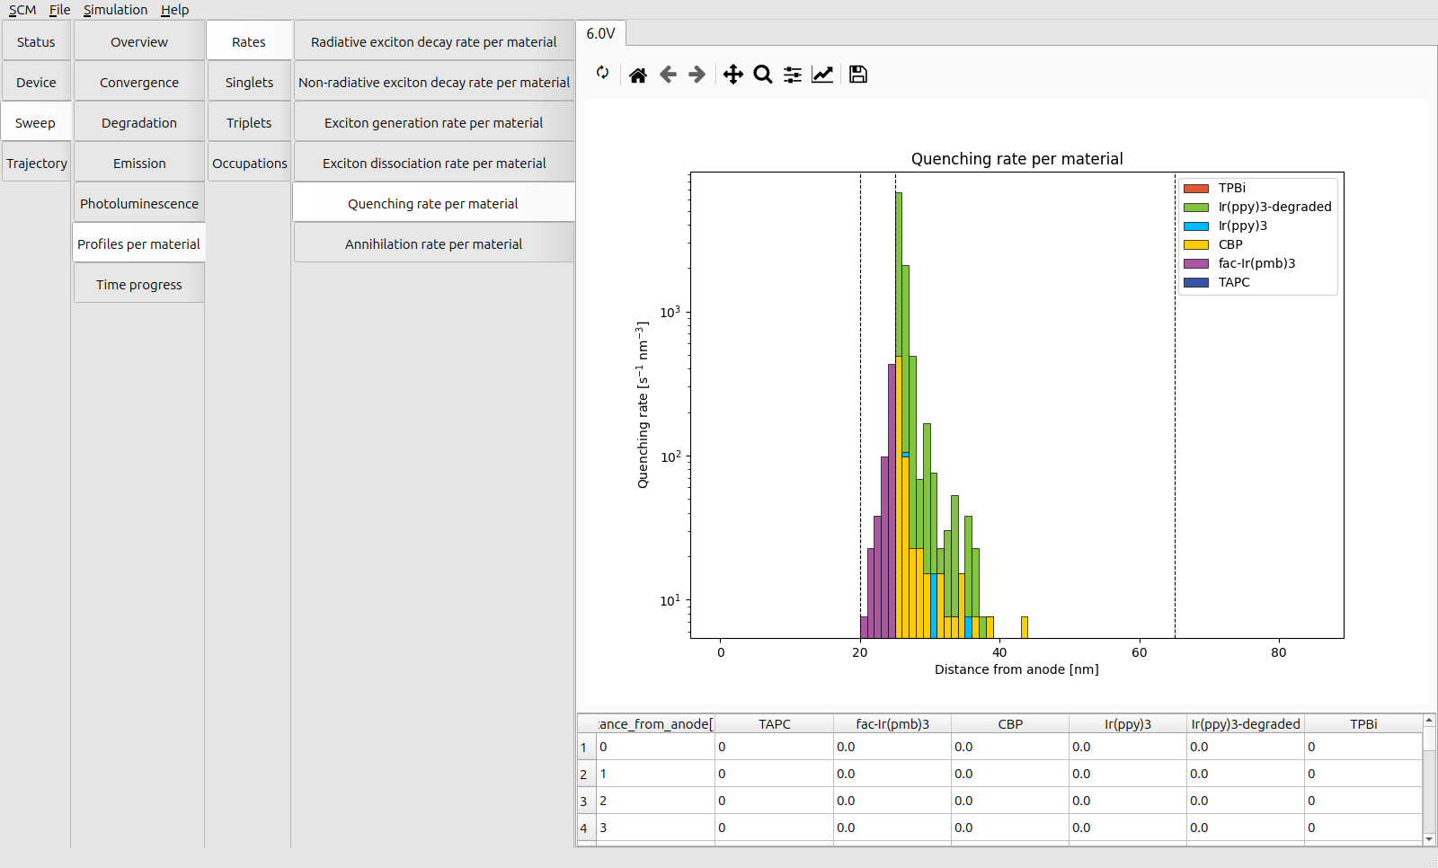Switch to the Triplets tab
Screen dimensions: 1438x868
click(x=249, y=123)
